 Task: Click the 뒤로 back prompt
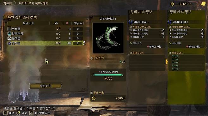[x=22, y=113]
